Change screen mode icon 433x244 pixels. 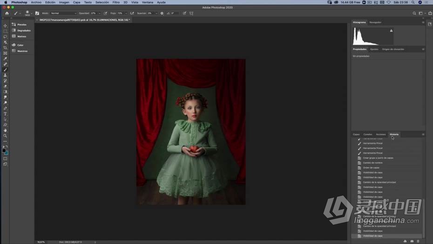5,164
